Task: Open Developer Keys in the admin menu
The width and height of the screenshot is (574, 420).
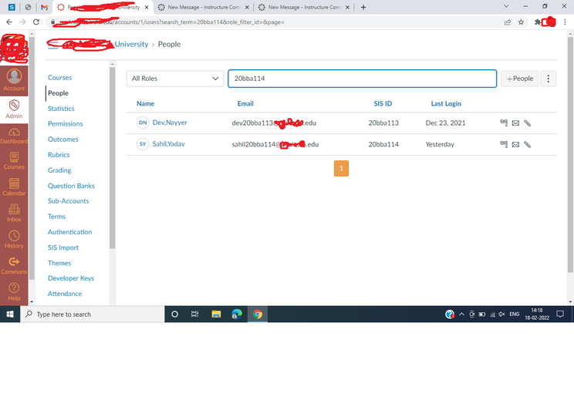Action: (70, 278)
